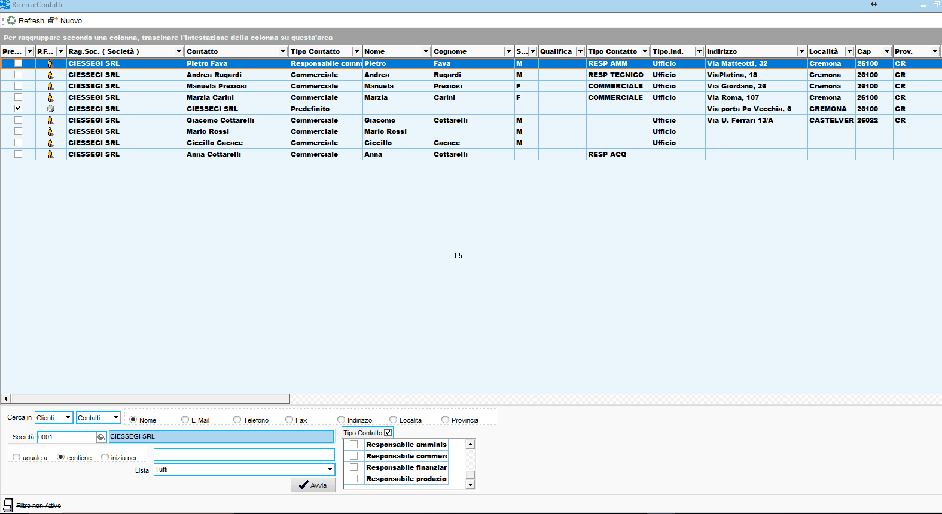Click the CIESSEGI SRL company name field
The height and width of the screenshot is (514, 942).
point(221,437)
